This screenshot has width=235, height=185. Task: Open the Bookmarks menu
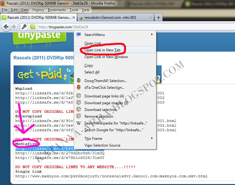click(57, 10)
